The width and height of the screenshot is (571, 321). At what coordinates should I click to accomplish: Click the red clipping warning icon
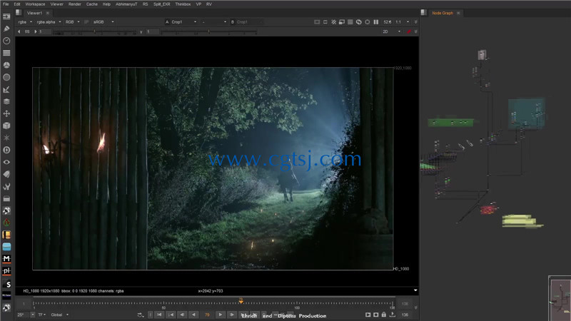click(x=408, y=31)
